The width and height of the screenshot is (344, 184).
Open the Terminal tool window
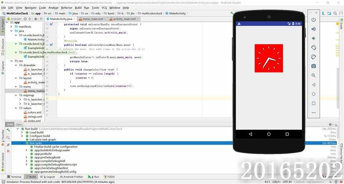14,177
